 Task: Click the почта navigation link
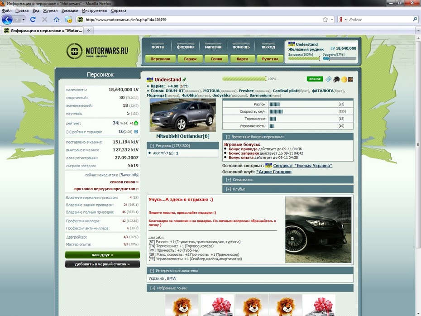pyautogui.click(x=158, y=47)
